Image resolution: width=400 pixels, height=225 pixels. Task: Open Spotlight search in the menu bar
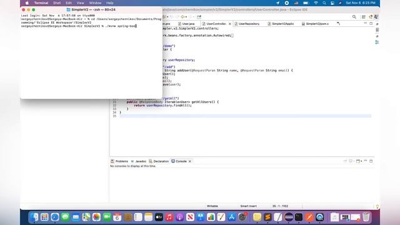coord(324,3)
